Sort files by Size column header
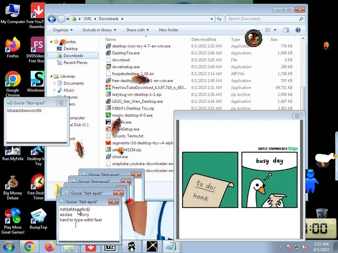Viewport: 338px width, 253px height. pyautogui.click(x=274, y=40)
